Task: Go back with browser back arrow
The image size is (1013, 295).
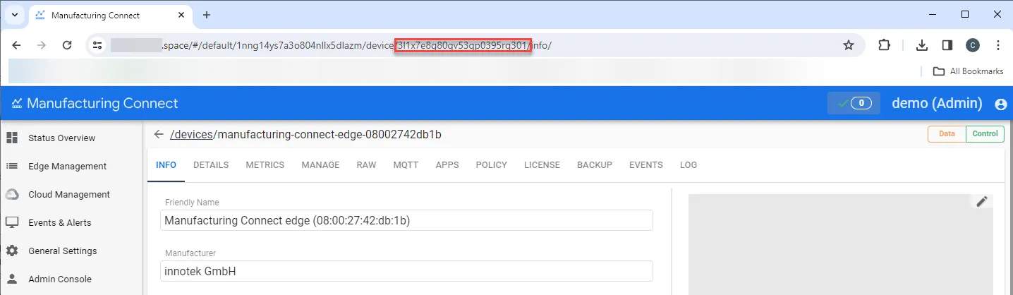Action: 16,45
